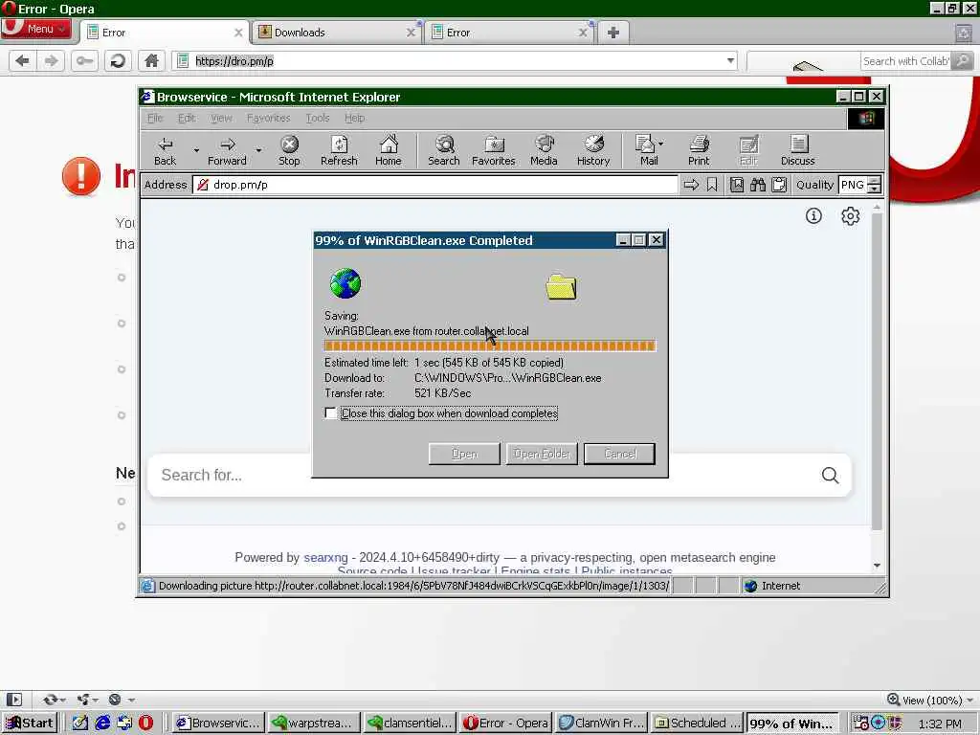Click Opera's Back arrow button

tap(22, 60)
